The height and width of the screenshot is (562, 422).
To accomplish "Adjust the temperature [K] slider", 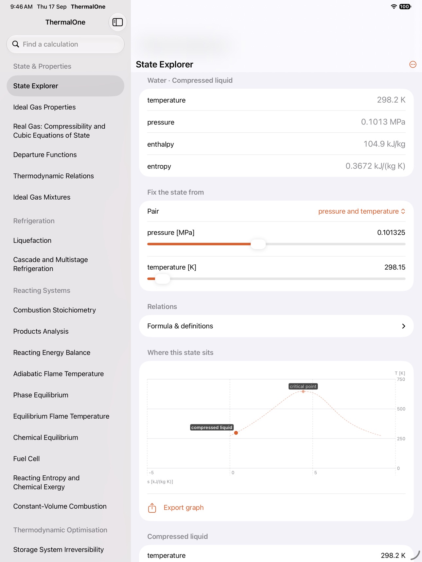I will 162,279.
